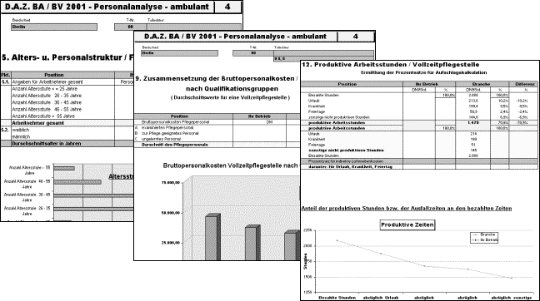Select the Durchschnitt des Pflegepersonals row
The width and height of the screenshot is (540, 301).
(217, 145)
